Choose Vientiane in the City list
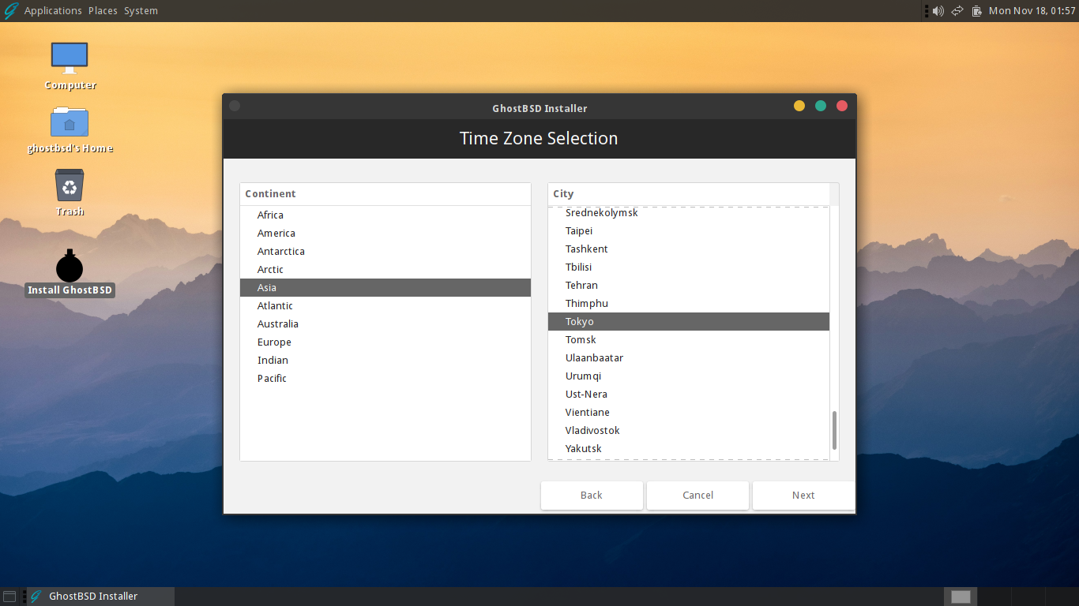Viewport: 1079px width, 606px height. coord(689,413)
